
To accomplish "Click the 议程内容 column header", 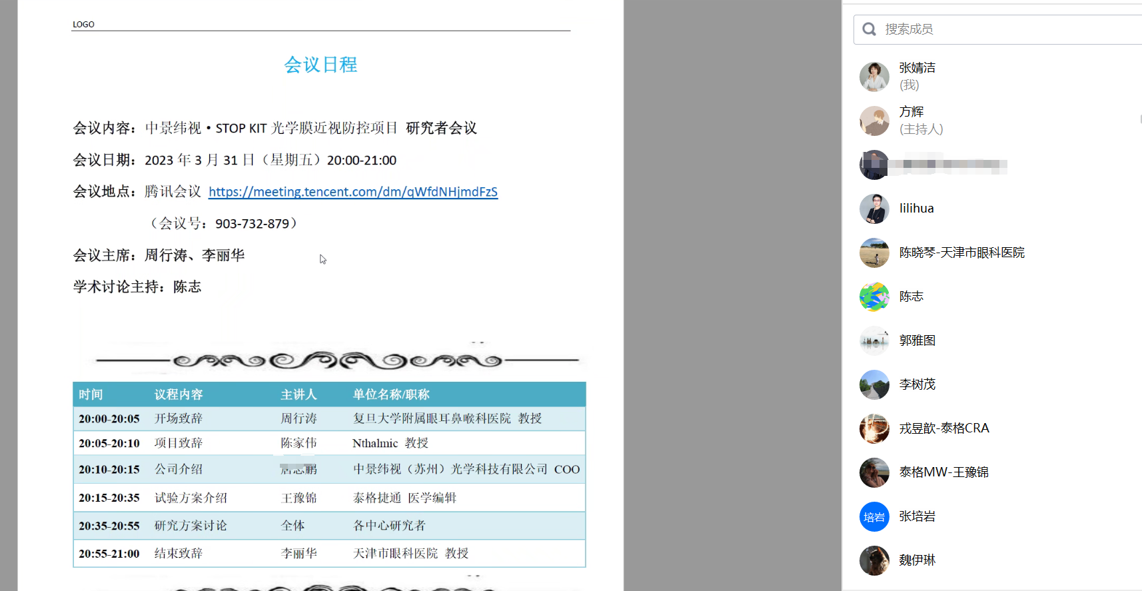I will coord(179,394).
